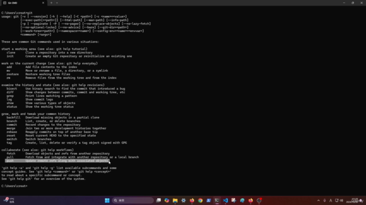This screenshot has height=205, width=366.
Task: Click 'start a working area' heading line
Action: (45, 49)
